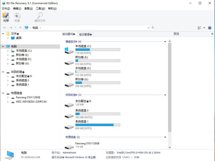Click the 300 MB [FAT32] label
Screen dimensions: 215x161
coord(84,117)
